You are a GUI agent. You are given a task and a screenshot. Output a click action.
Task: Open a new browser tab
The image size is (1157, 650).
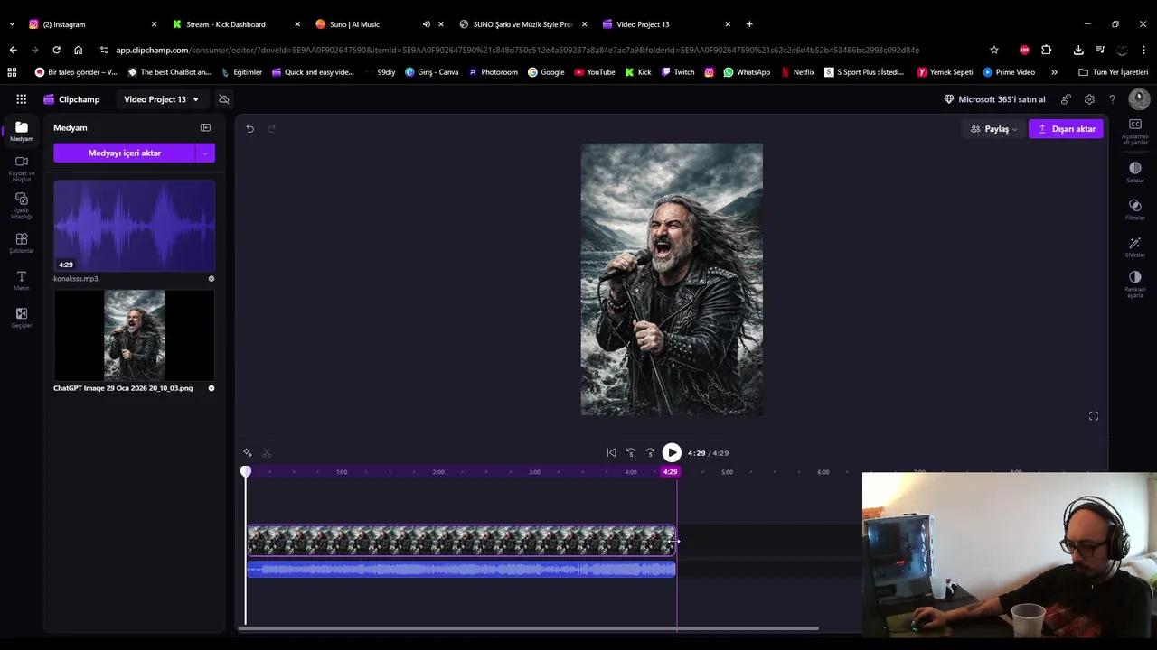(749, 24)
